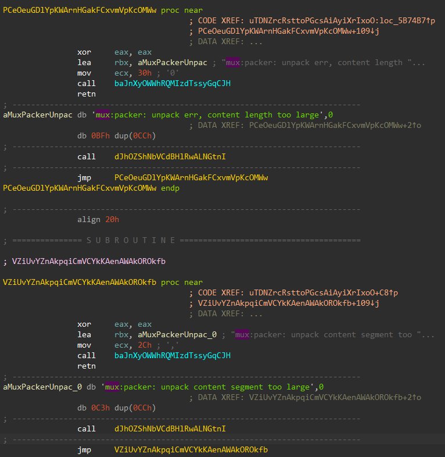Viewport: 445px width, 457px height.
Task: Click the loc_5B74B7 code cross-reference
Action: 342,21
